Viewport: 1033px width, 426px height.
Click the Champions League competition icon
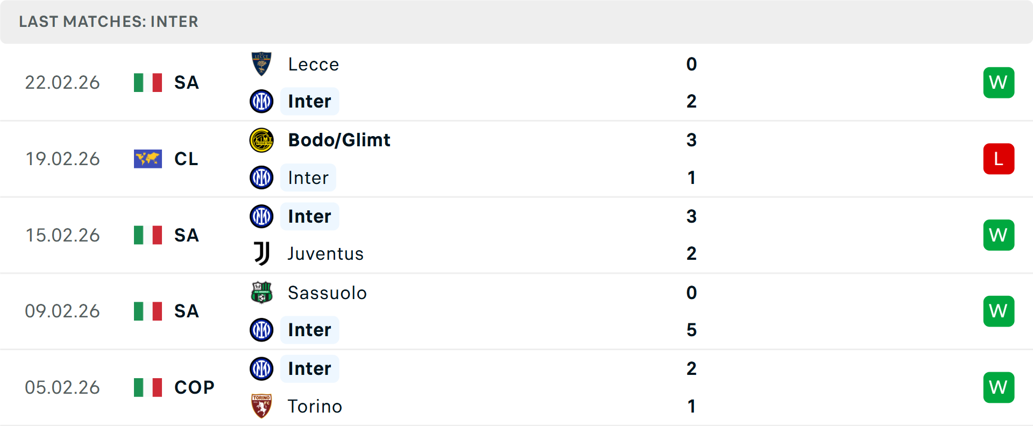147,159
